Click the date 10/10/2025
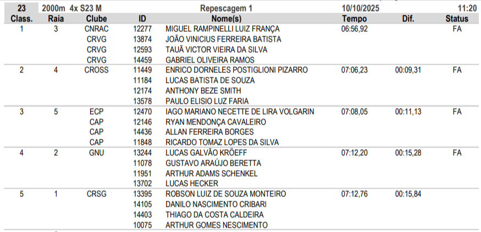 [360, 8]
